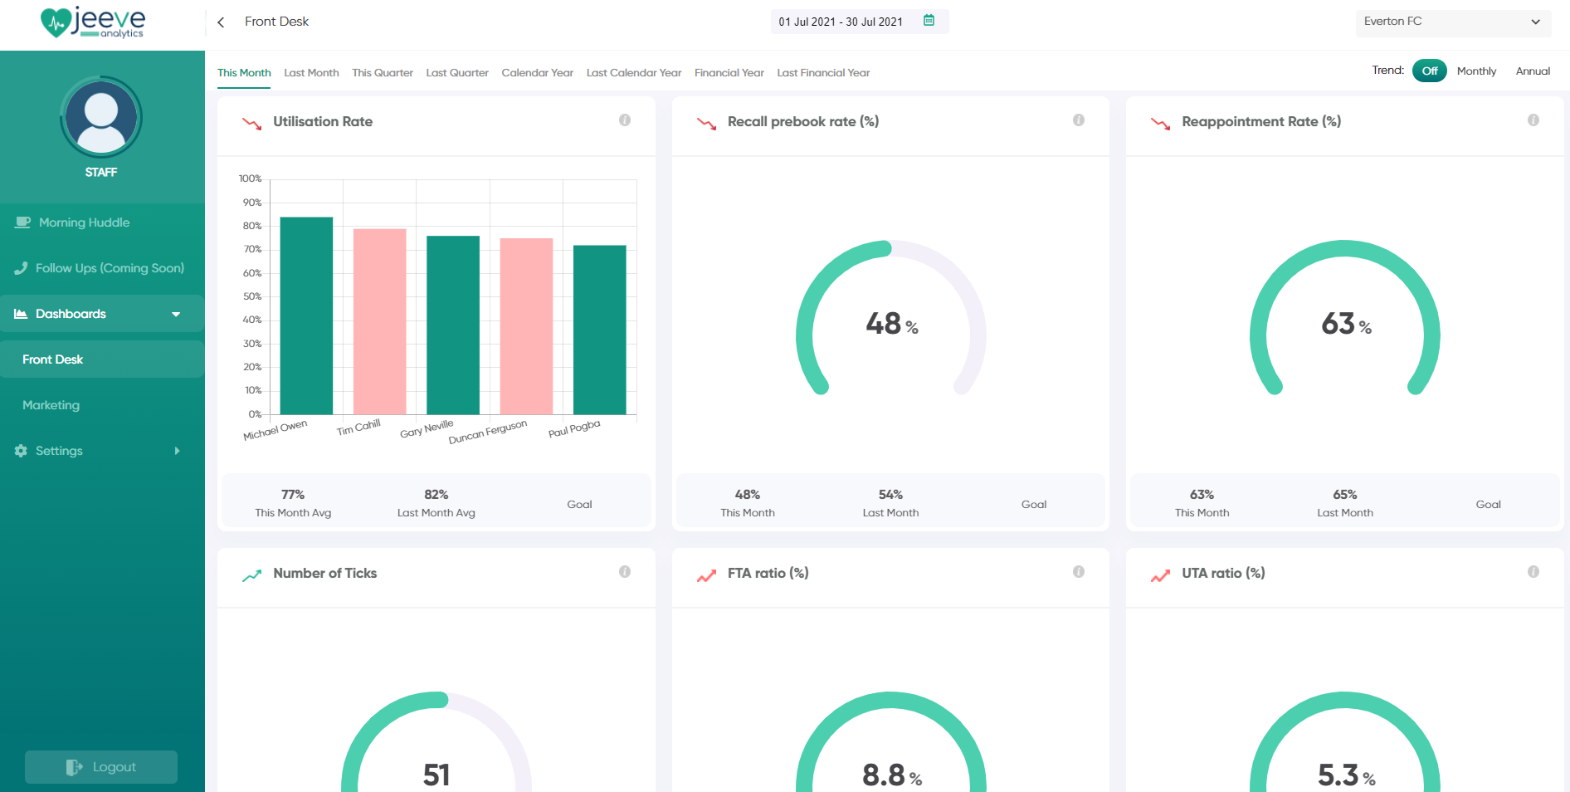Click Gary Neville's utilisation bar
Viewport: 1570px width, 792px height.
[453, 325]
